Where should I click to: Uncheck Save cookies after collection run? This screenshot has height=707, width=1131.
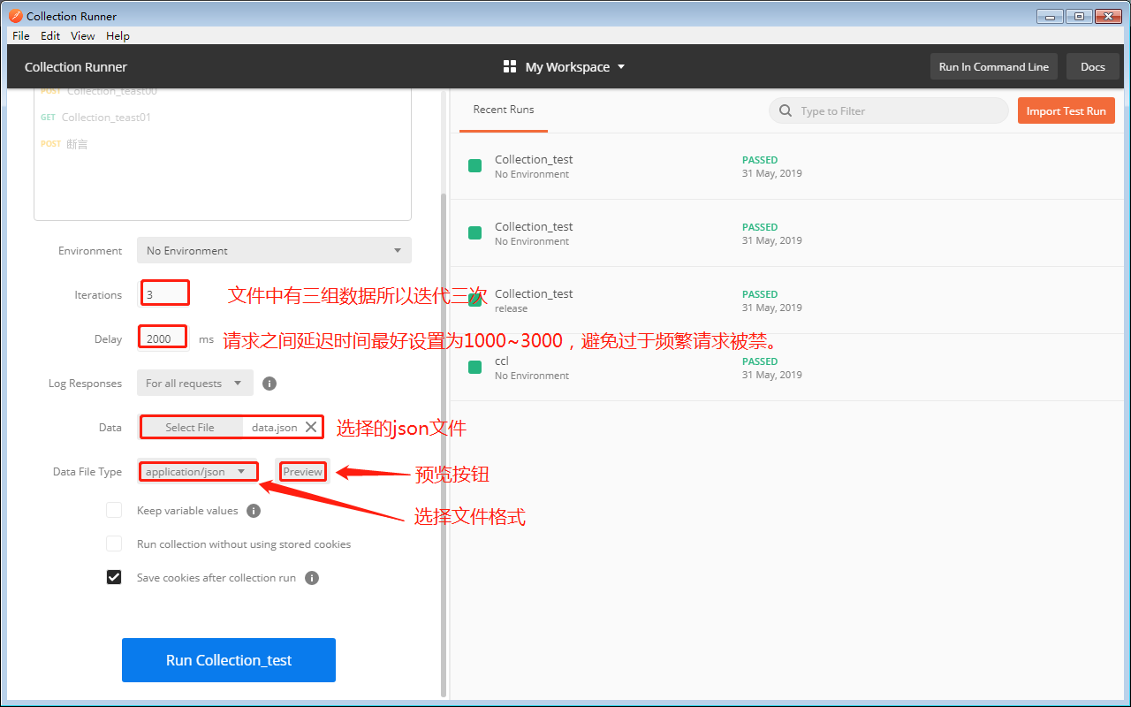tap(114, 577)
